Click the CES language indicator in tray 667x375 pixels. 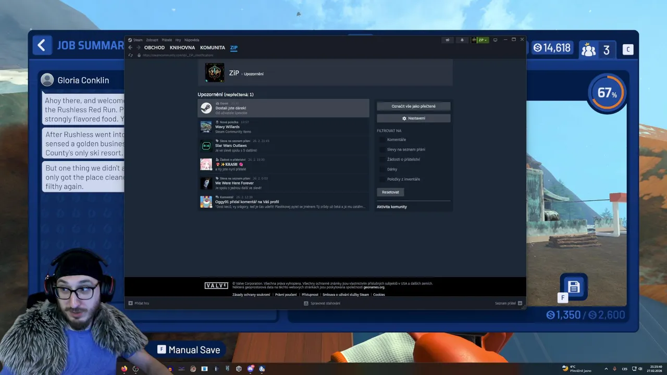pyautogui.click(x=624, y=369)
